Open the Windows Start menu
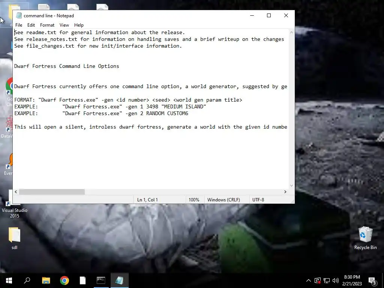The height and width of the screenshot is (288, 384). click(x=9, y=280)
